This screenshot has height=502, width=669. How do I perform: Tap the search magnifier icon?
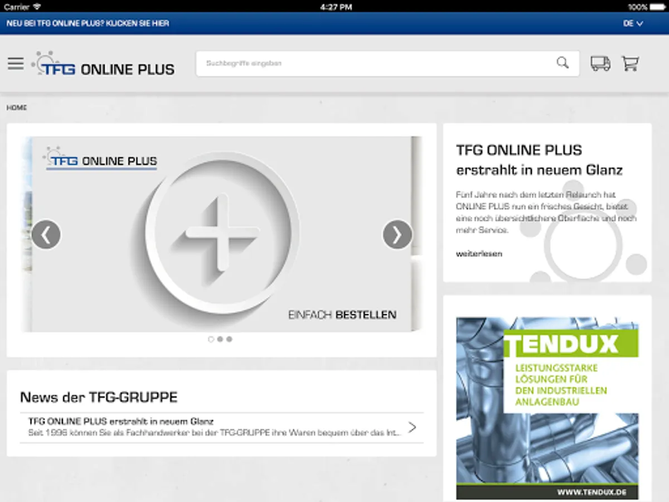coord(563,63)
